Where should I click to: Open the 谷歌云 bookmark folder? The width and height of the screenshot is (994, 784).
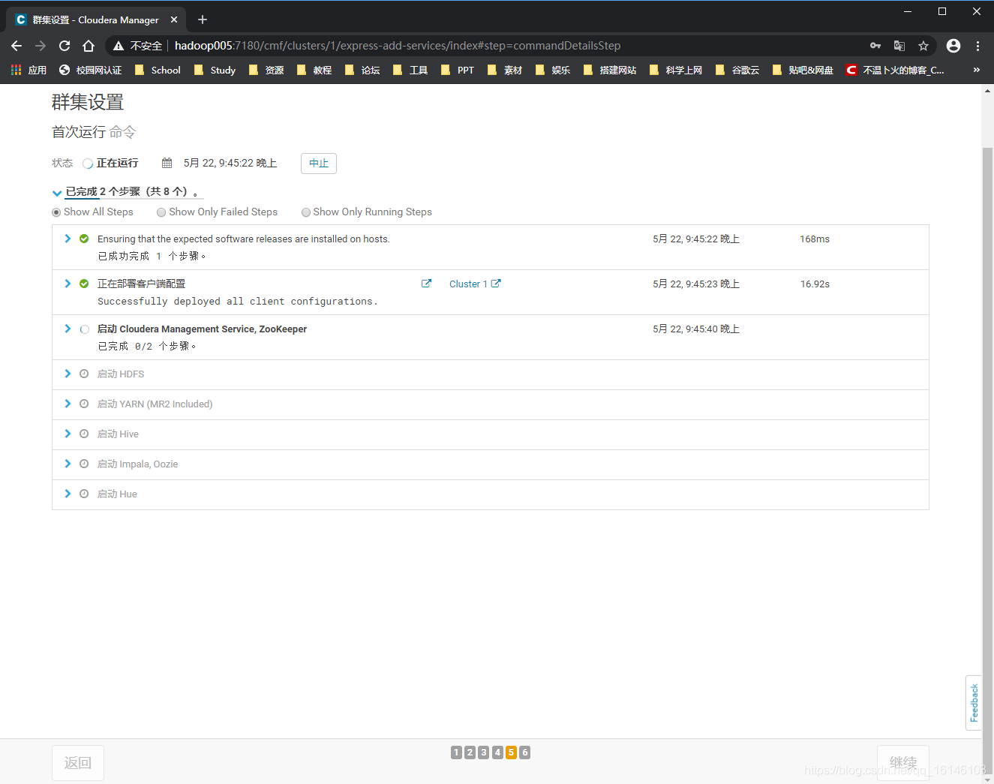[737, 70]
